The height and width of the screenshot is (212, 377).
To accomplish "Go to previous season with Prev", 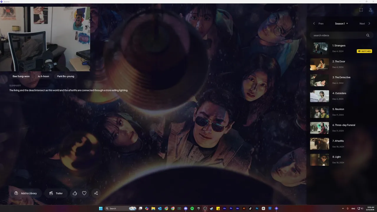I will click(321, 24).
